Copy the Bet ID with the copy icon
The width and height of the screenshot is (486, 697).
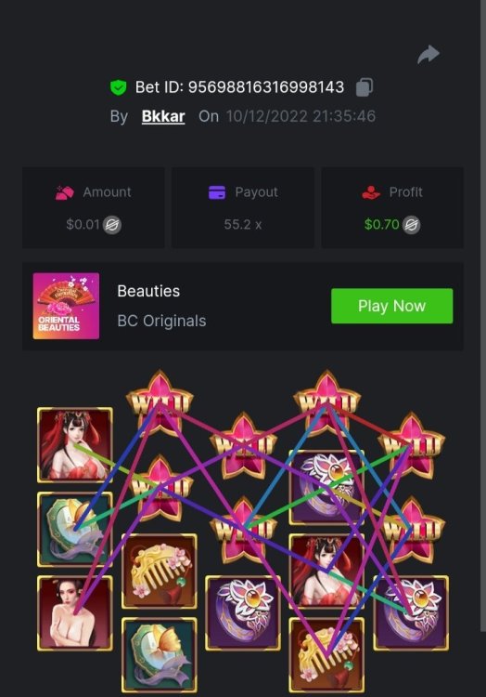(364, 87)
